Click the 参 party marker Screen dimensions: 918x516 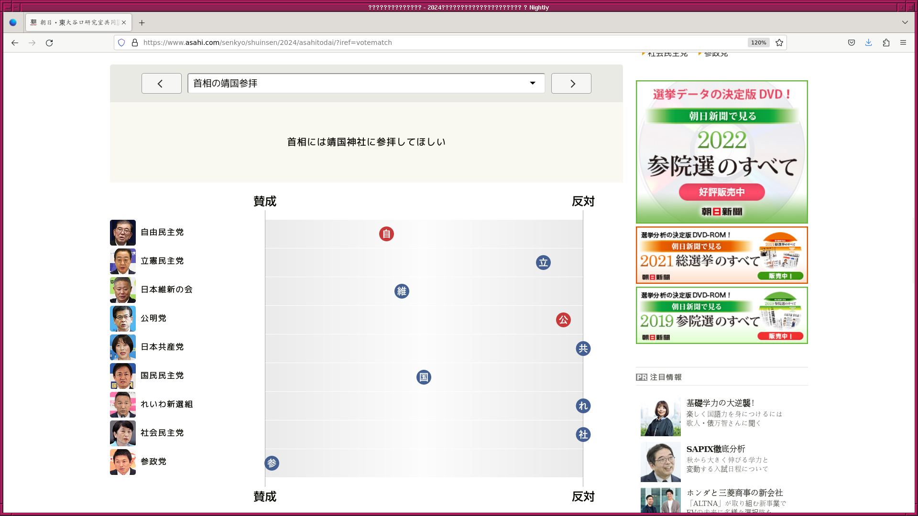point(272,463)
